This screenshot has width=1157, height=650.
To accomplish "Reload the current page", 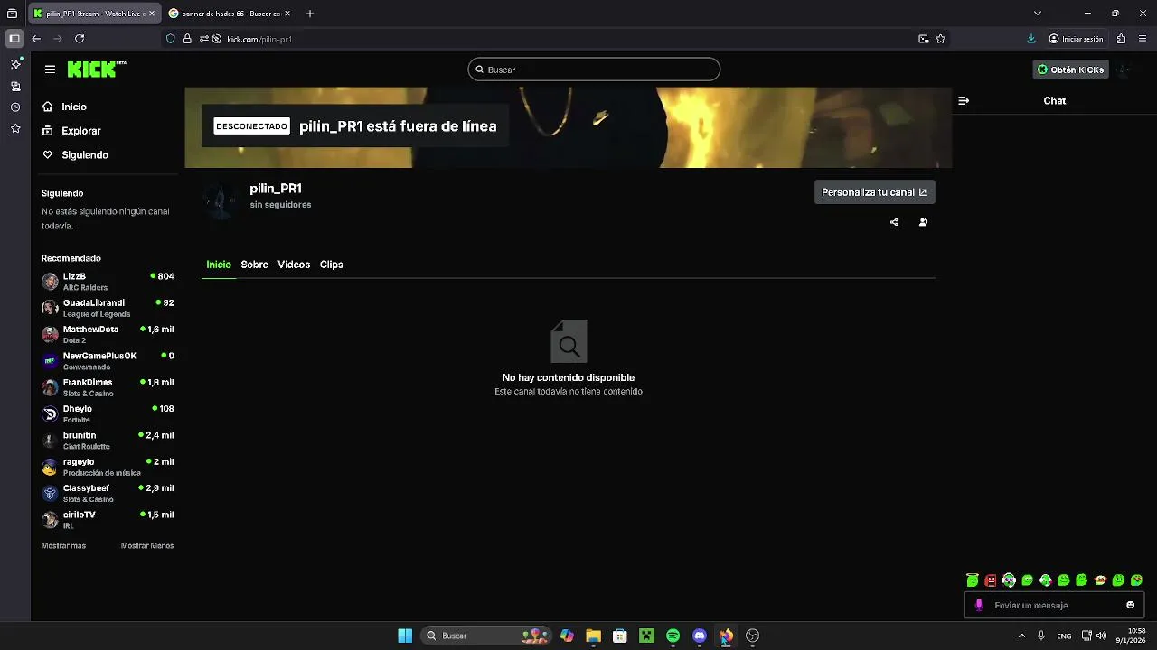I will 80,39.
